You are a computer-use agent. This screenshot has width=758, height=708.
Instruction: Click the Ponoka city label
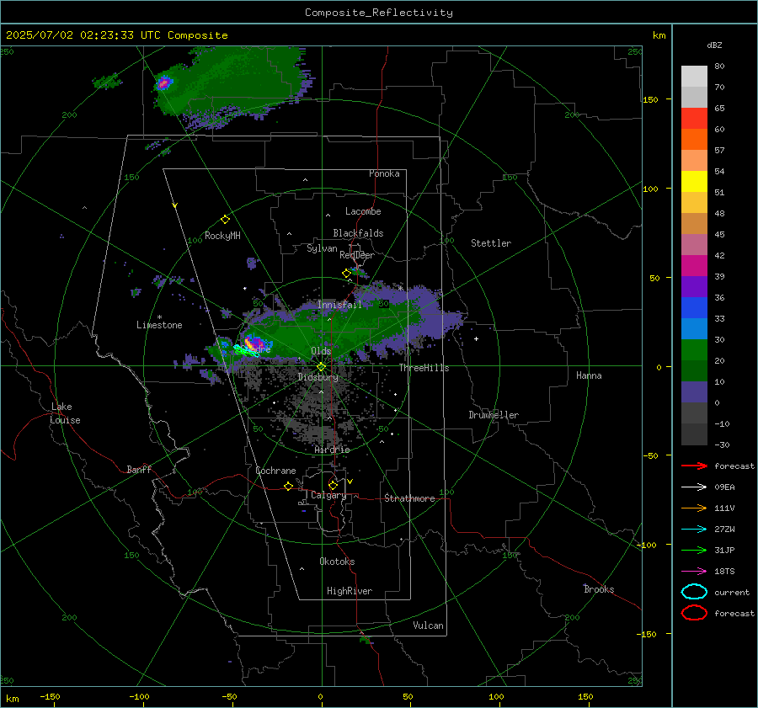(x=384, y=173)
